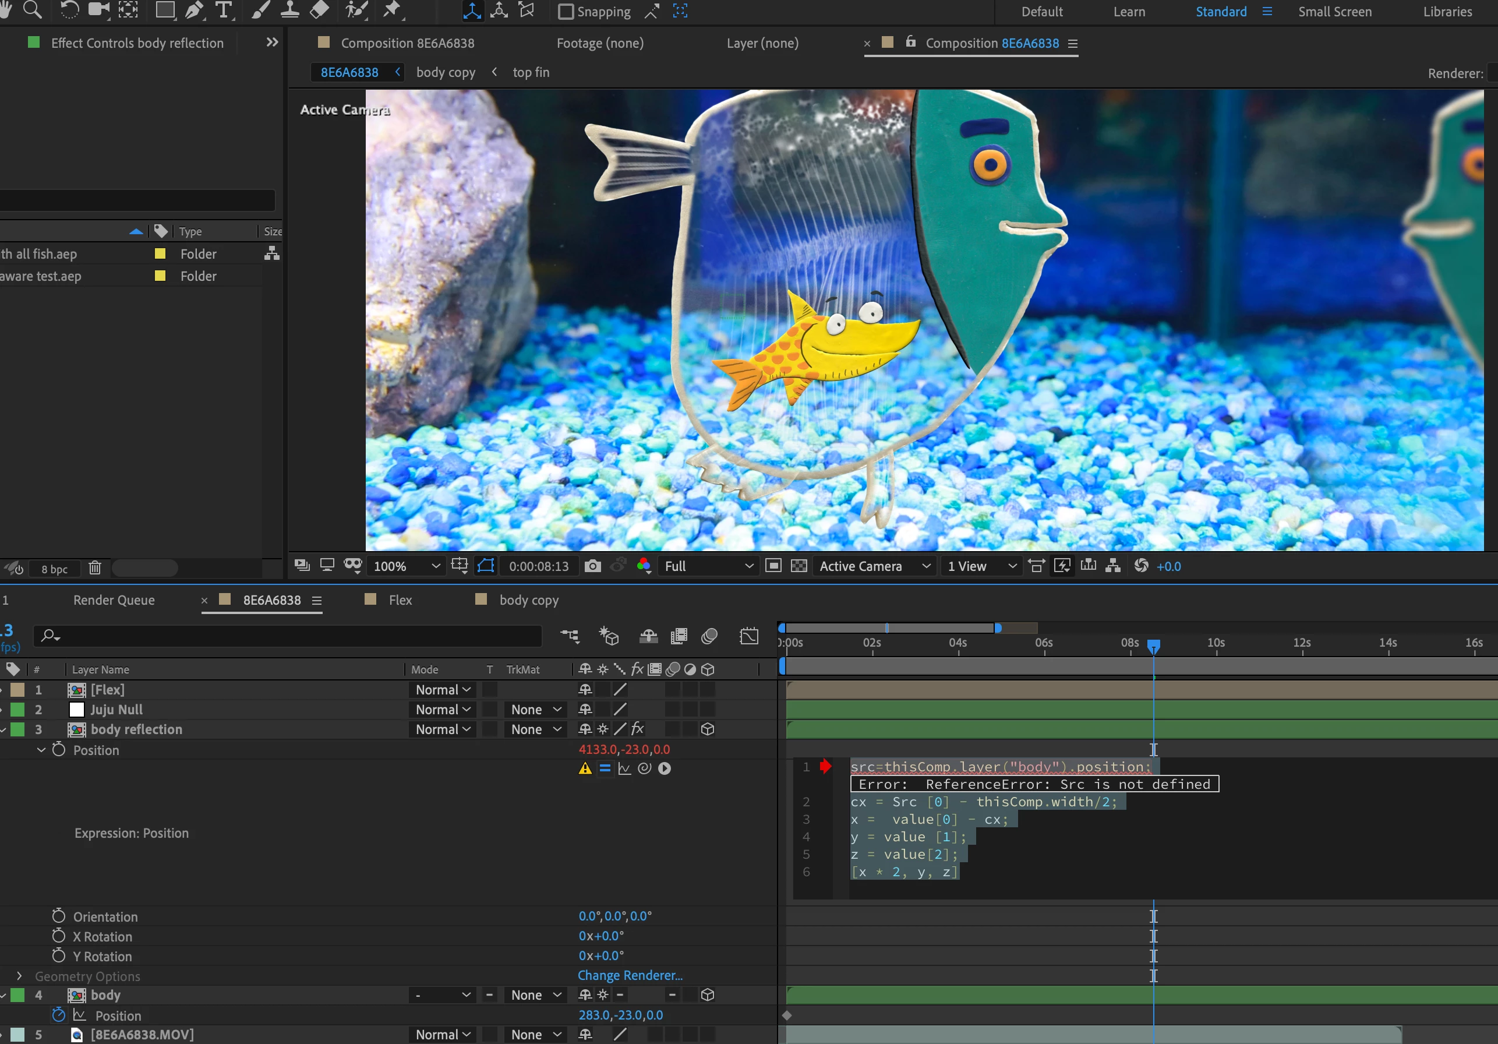Select the Type tool
The width and height of the screenshot is (1498, 1044).
click(x=224, y=10)
